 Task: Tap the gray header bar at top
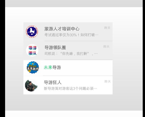74,4
